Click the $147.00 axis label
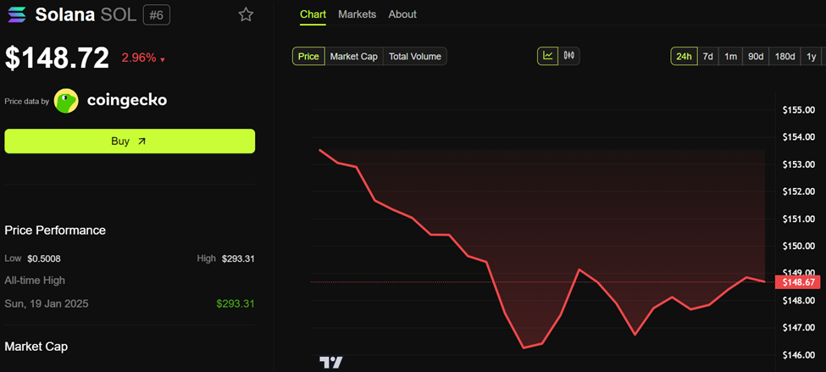This screenshot has height=372, width=826. [x=799, y=328]
